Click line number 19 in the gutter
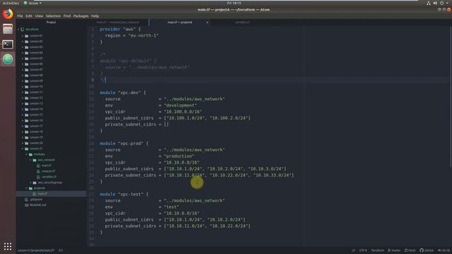This screenshot has width=452, height=254. 92,143
